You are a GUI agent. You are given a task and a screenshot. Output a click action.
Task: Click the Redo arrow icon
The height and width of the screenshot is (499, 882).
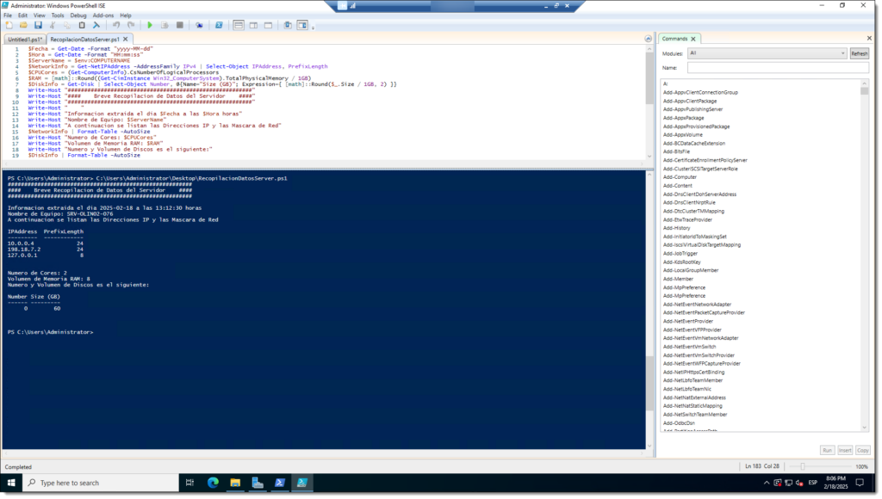[x=131, y=25]
